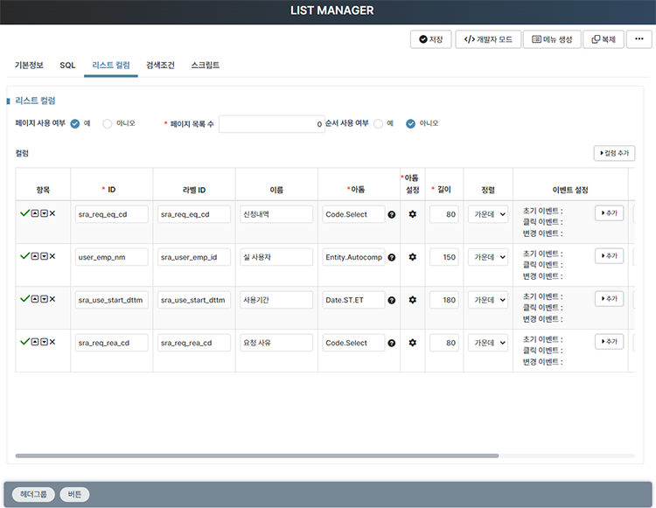Image resolution: width=656 pixels, height=508 pixels.
Task: Select '아니오' for 페이지 사용 여부
Action: [x=108, y=123]
